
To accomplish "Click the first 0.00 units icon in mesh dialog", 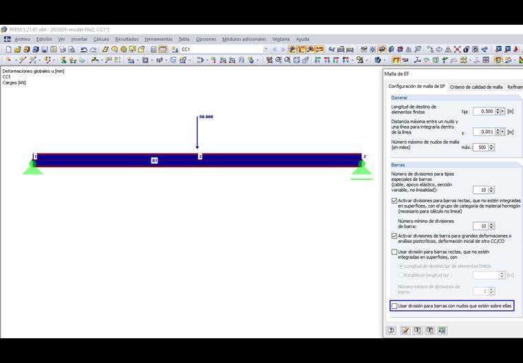I will pyautogui.click(x=417, y=330).
